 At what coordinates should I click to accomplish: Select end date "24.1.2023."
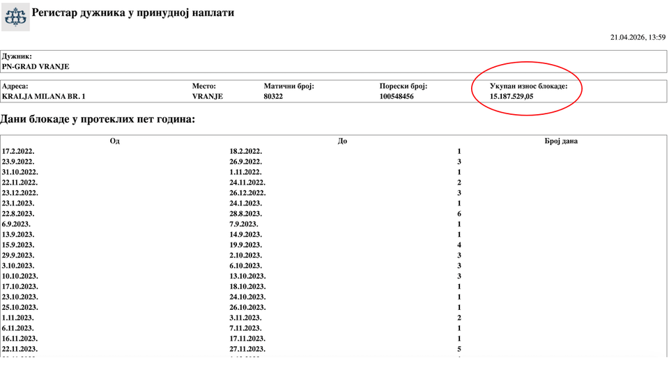coord(246,203)
